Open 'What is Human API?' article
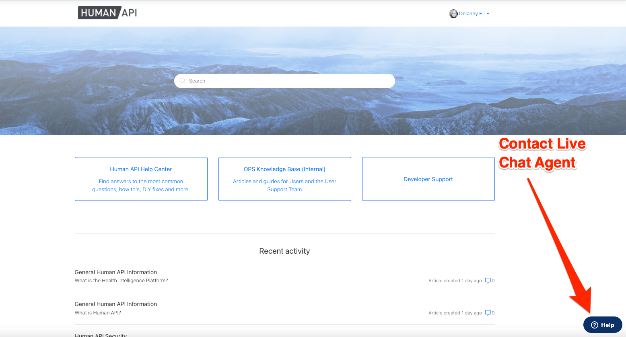The height and width of the screenshot is (337, 626). 98,313
